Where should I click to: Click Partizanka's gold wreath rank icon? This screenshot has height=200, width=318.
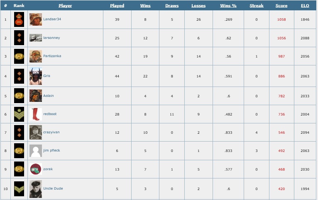pyautogui.click(x=19, y=56)
